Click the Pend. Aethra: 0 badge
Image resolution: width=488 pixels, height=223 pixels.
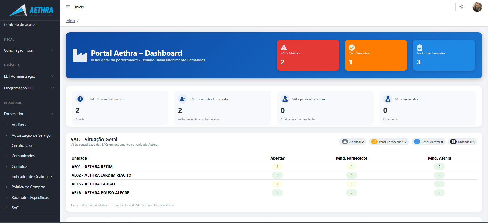pos(428,142)
